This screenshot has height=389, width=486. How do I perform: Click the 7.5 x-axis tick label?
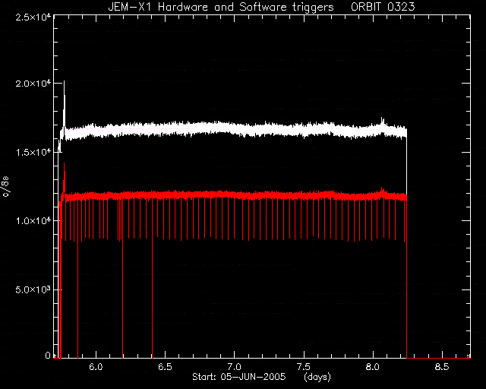coord(303,367)
